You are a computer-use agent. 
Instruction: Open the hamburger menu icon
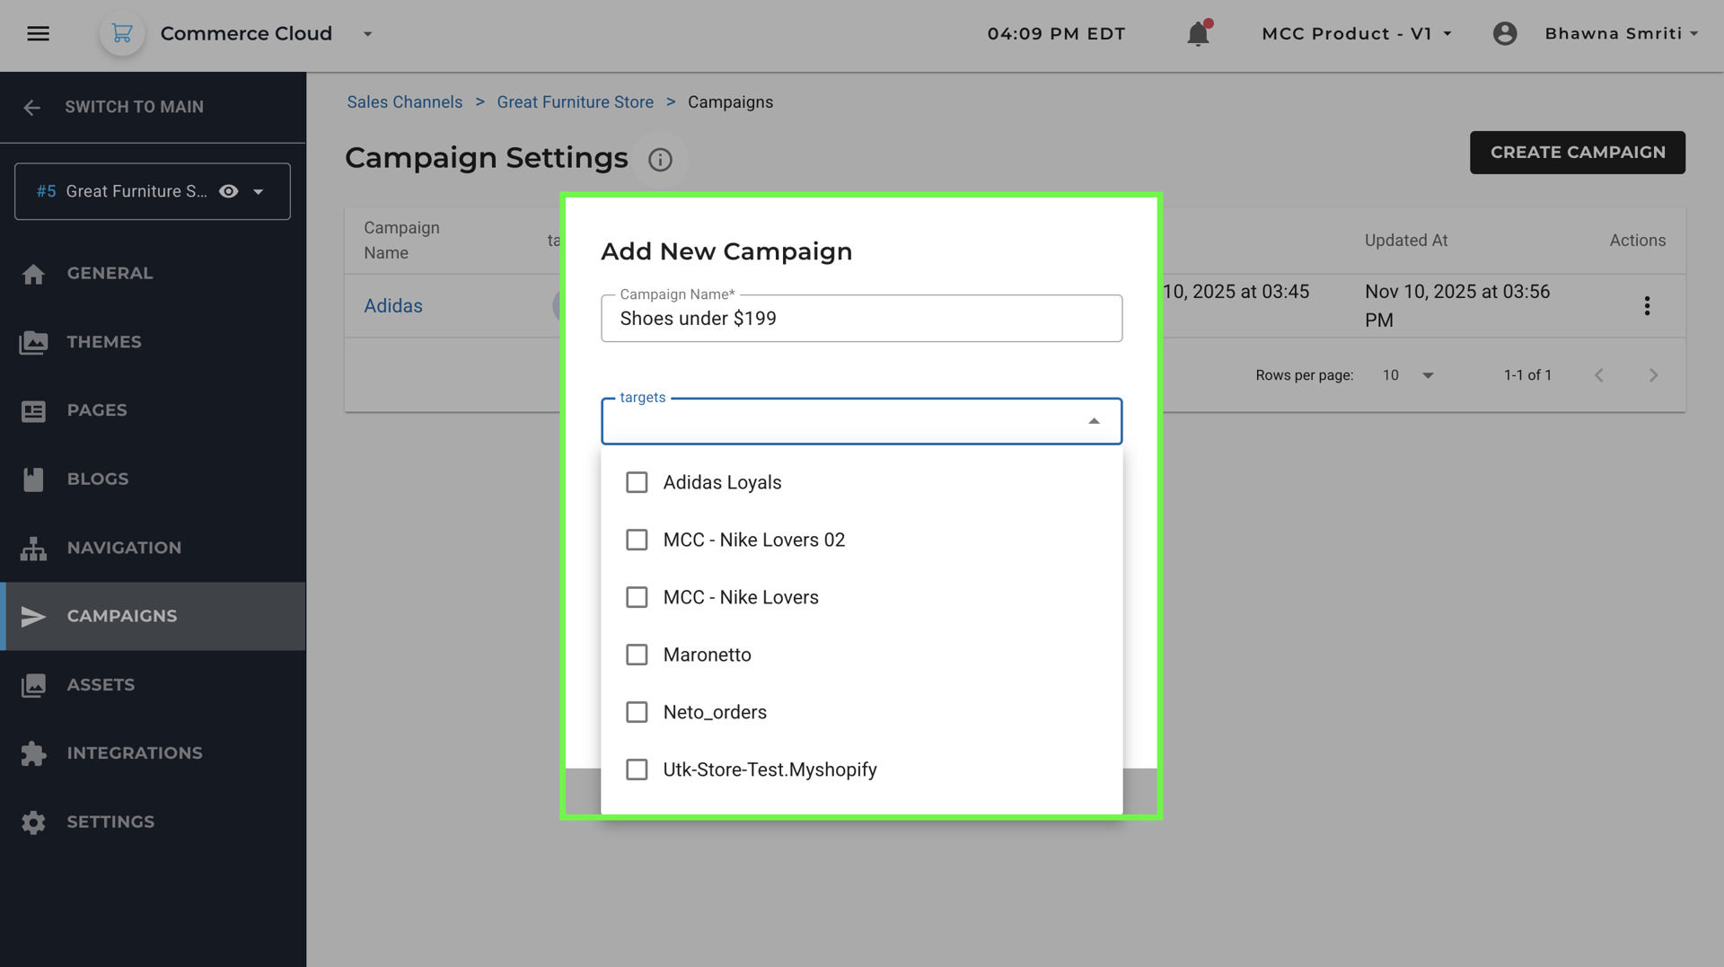tap(38, 34)
